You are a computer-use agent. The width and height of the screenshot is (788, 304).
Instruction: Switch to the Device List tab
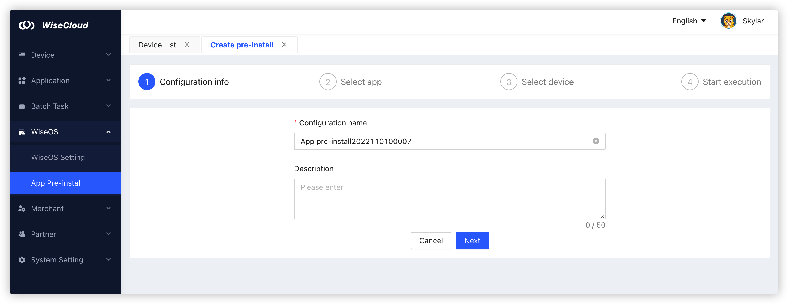click(x=157, y=45)
